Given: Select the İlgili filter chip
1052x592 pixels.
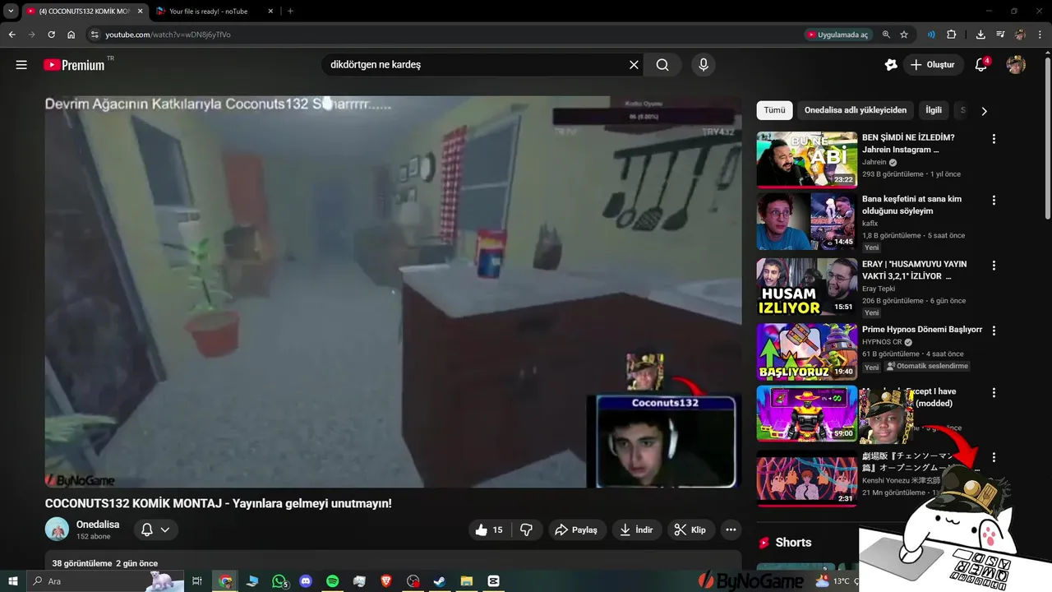Looking at the screenshot, I should click(934, 110).
